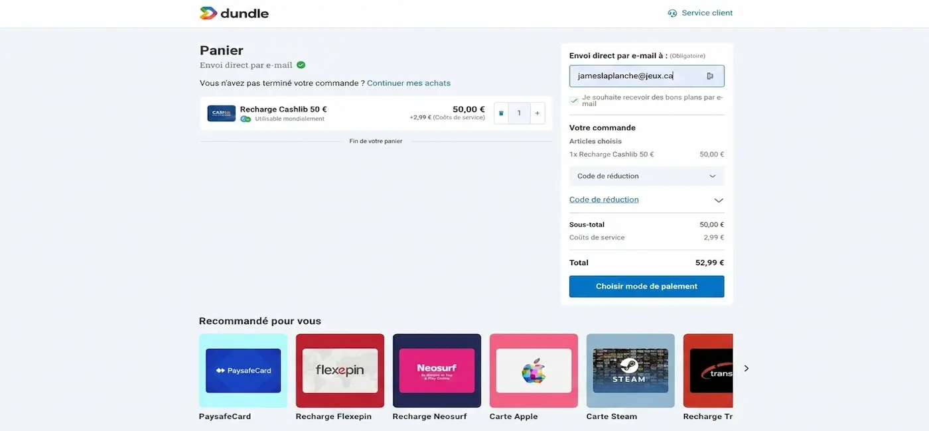
Task: Click the Recharge Neosurf label
Action: (x=429, y=416)
